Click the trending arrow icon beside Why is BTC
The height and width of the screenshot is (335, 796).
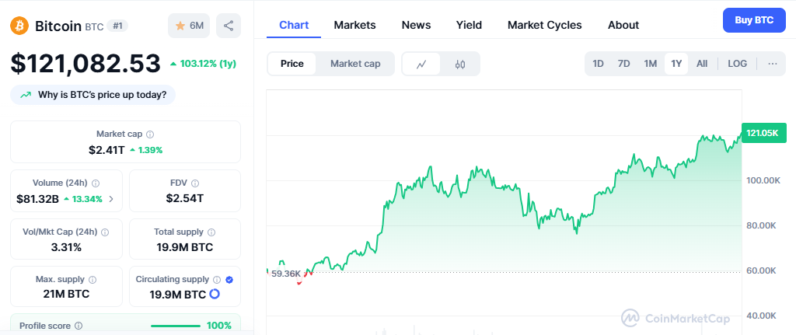(x=26, y=95)
